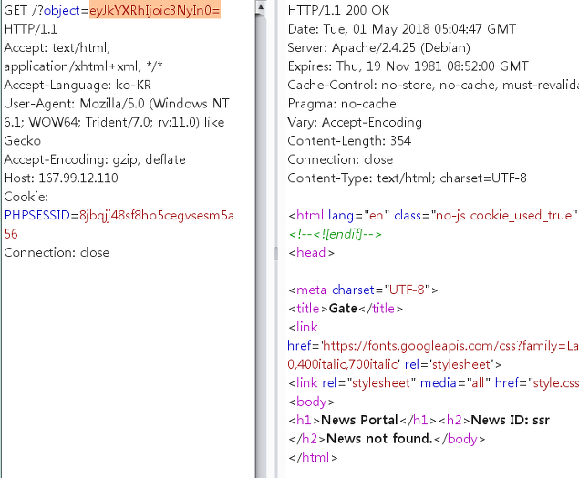The height and width of the screenshot is (478, 579).
Task: Click the fonts.googleapis.com href URL
Action: (450, 346)
